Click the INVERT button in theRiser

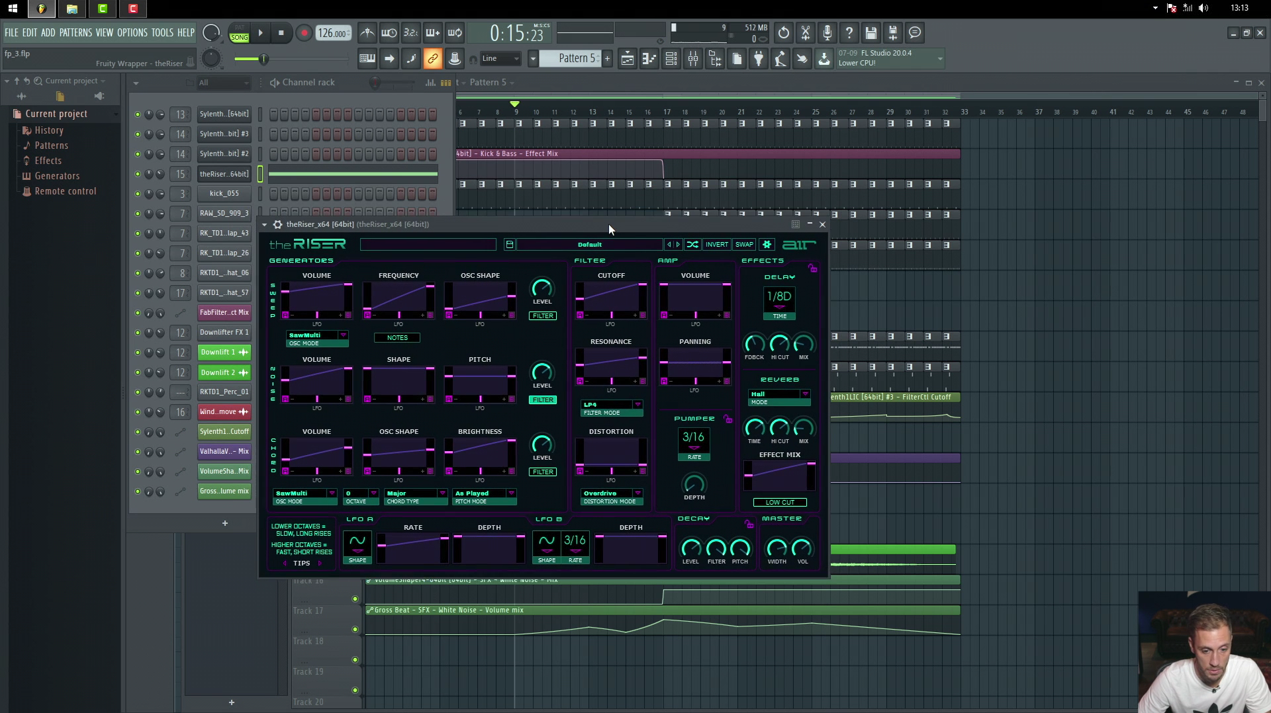716,245
